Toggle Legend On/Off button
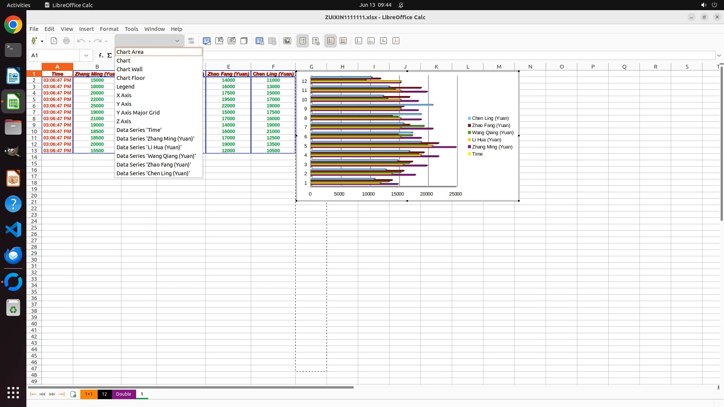This screenshot has width=724, height=407. point(303,41)
